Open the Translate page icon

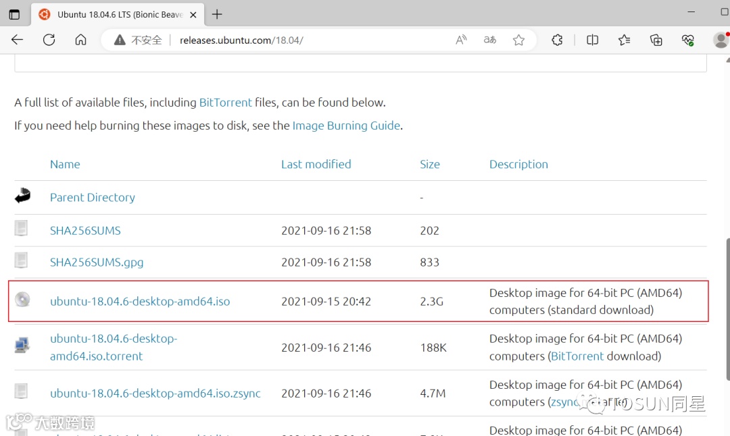tap(490, 40)
